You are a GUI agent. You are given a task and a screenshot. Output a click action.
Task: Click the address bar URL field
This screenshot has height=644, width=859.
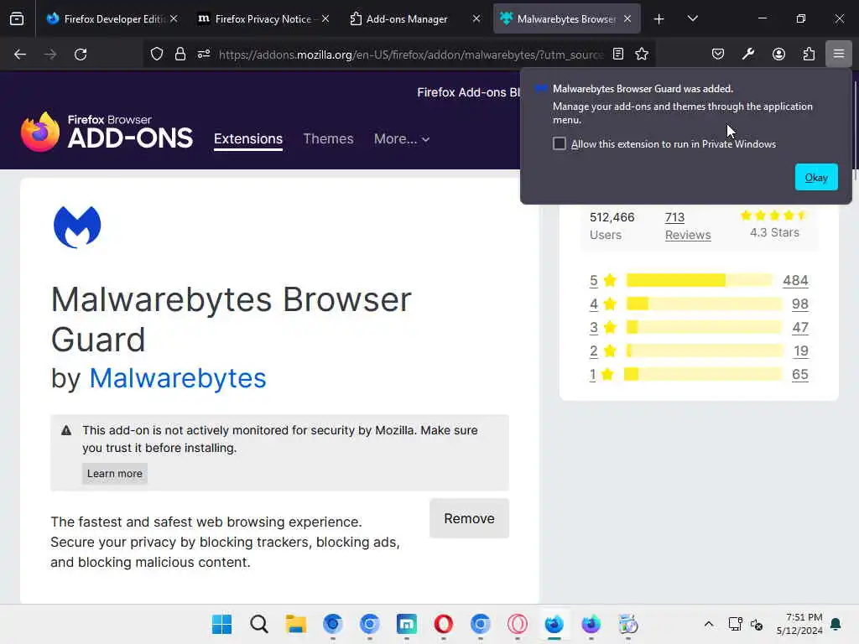click(x=411, y=55)
